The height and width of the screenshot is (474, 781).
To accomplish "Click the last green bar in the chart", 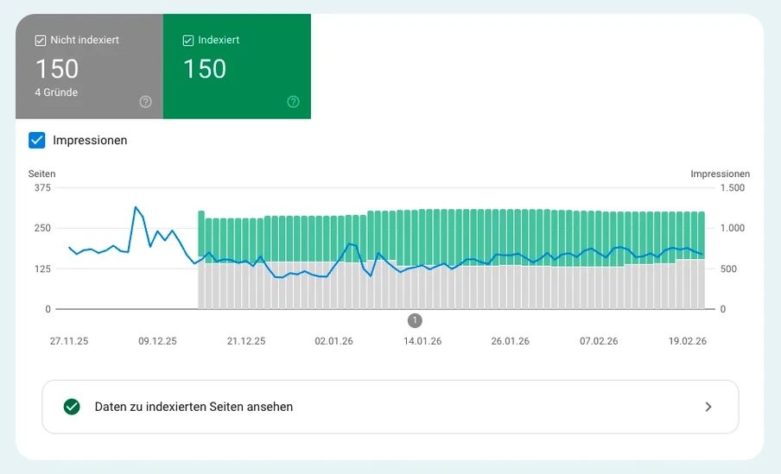I will click(x=701, y=233).
